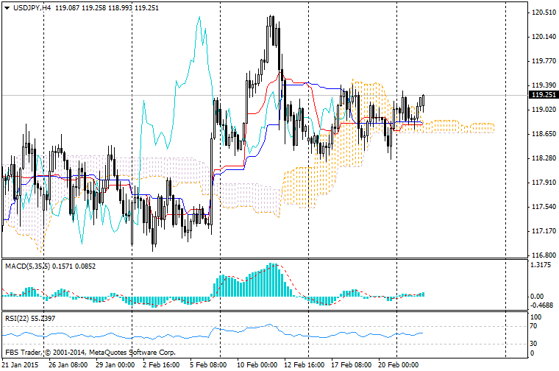Click the RSI scale level 70
This screenshot has height=371, width=559.
[x=534, y=326]
